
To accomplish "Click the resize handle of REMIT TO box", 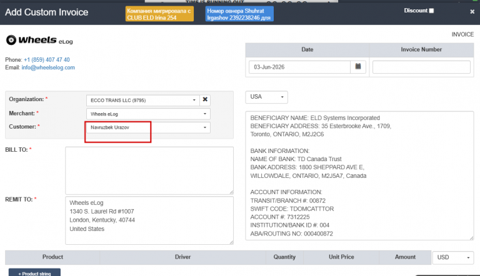I will [x=231, y=242].
